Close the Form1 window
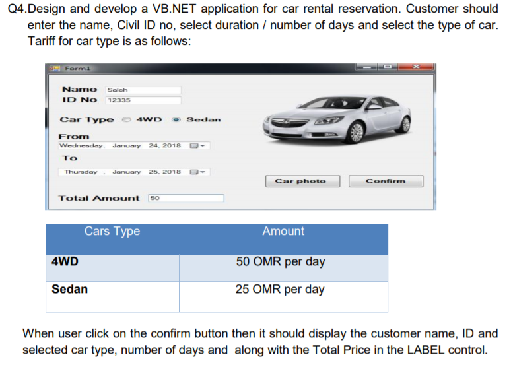 [x=416, y=67]
